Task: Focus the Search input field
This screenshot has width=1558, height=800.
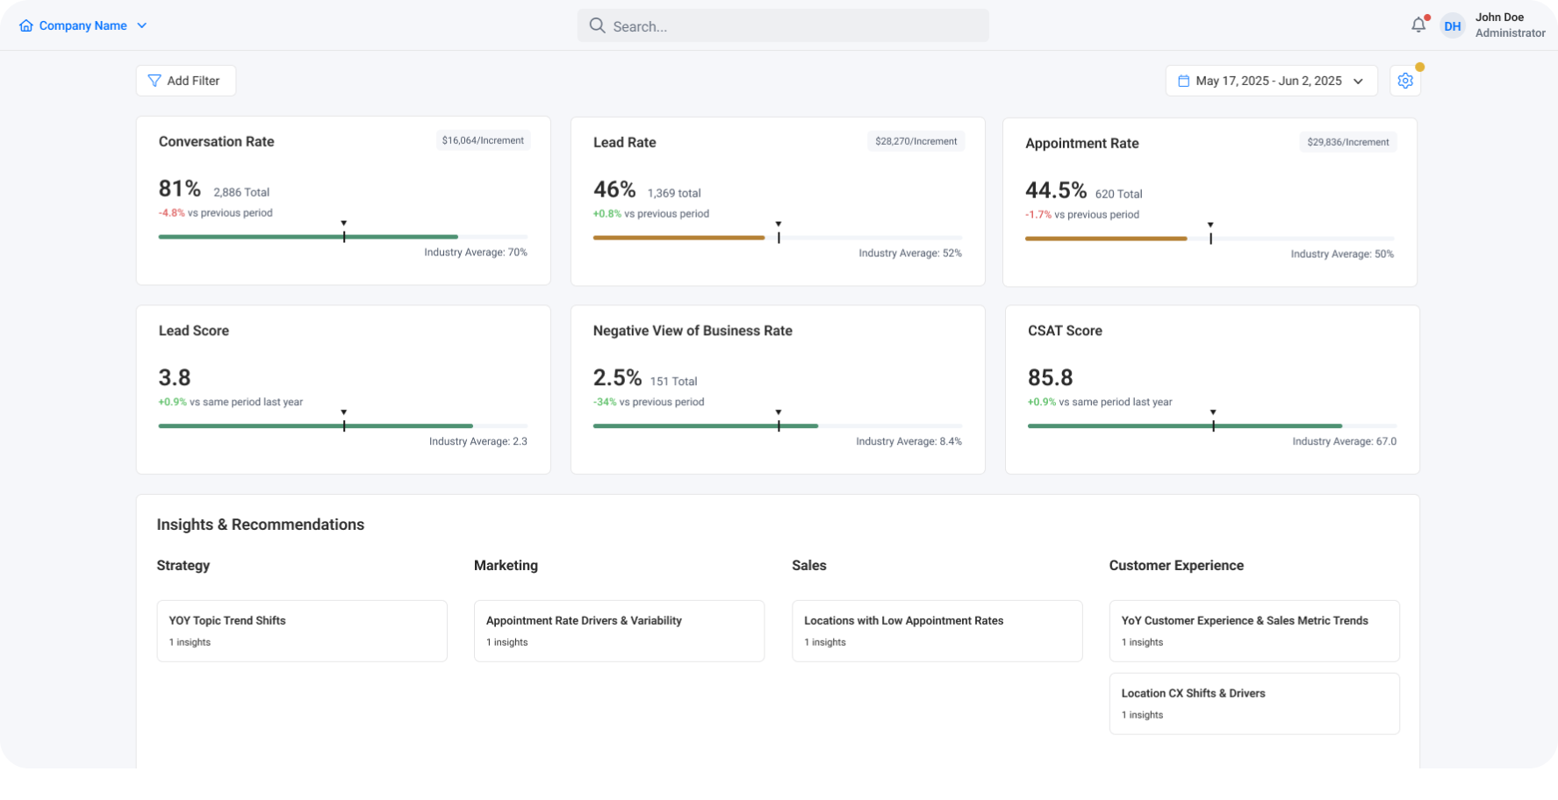Action: pos(783,25)
